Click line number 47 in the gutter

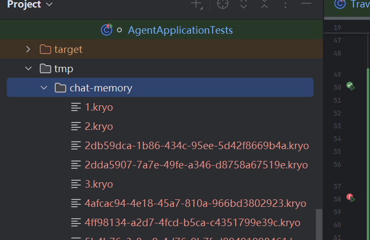pos(337,41)
